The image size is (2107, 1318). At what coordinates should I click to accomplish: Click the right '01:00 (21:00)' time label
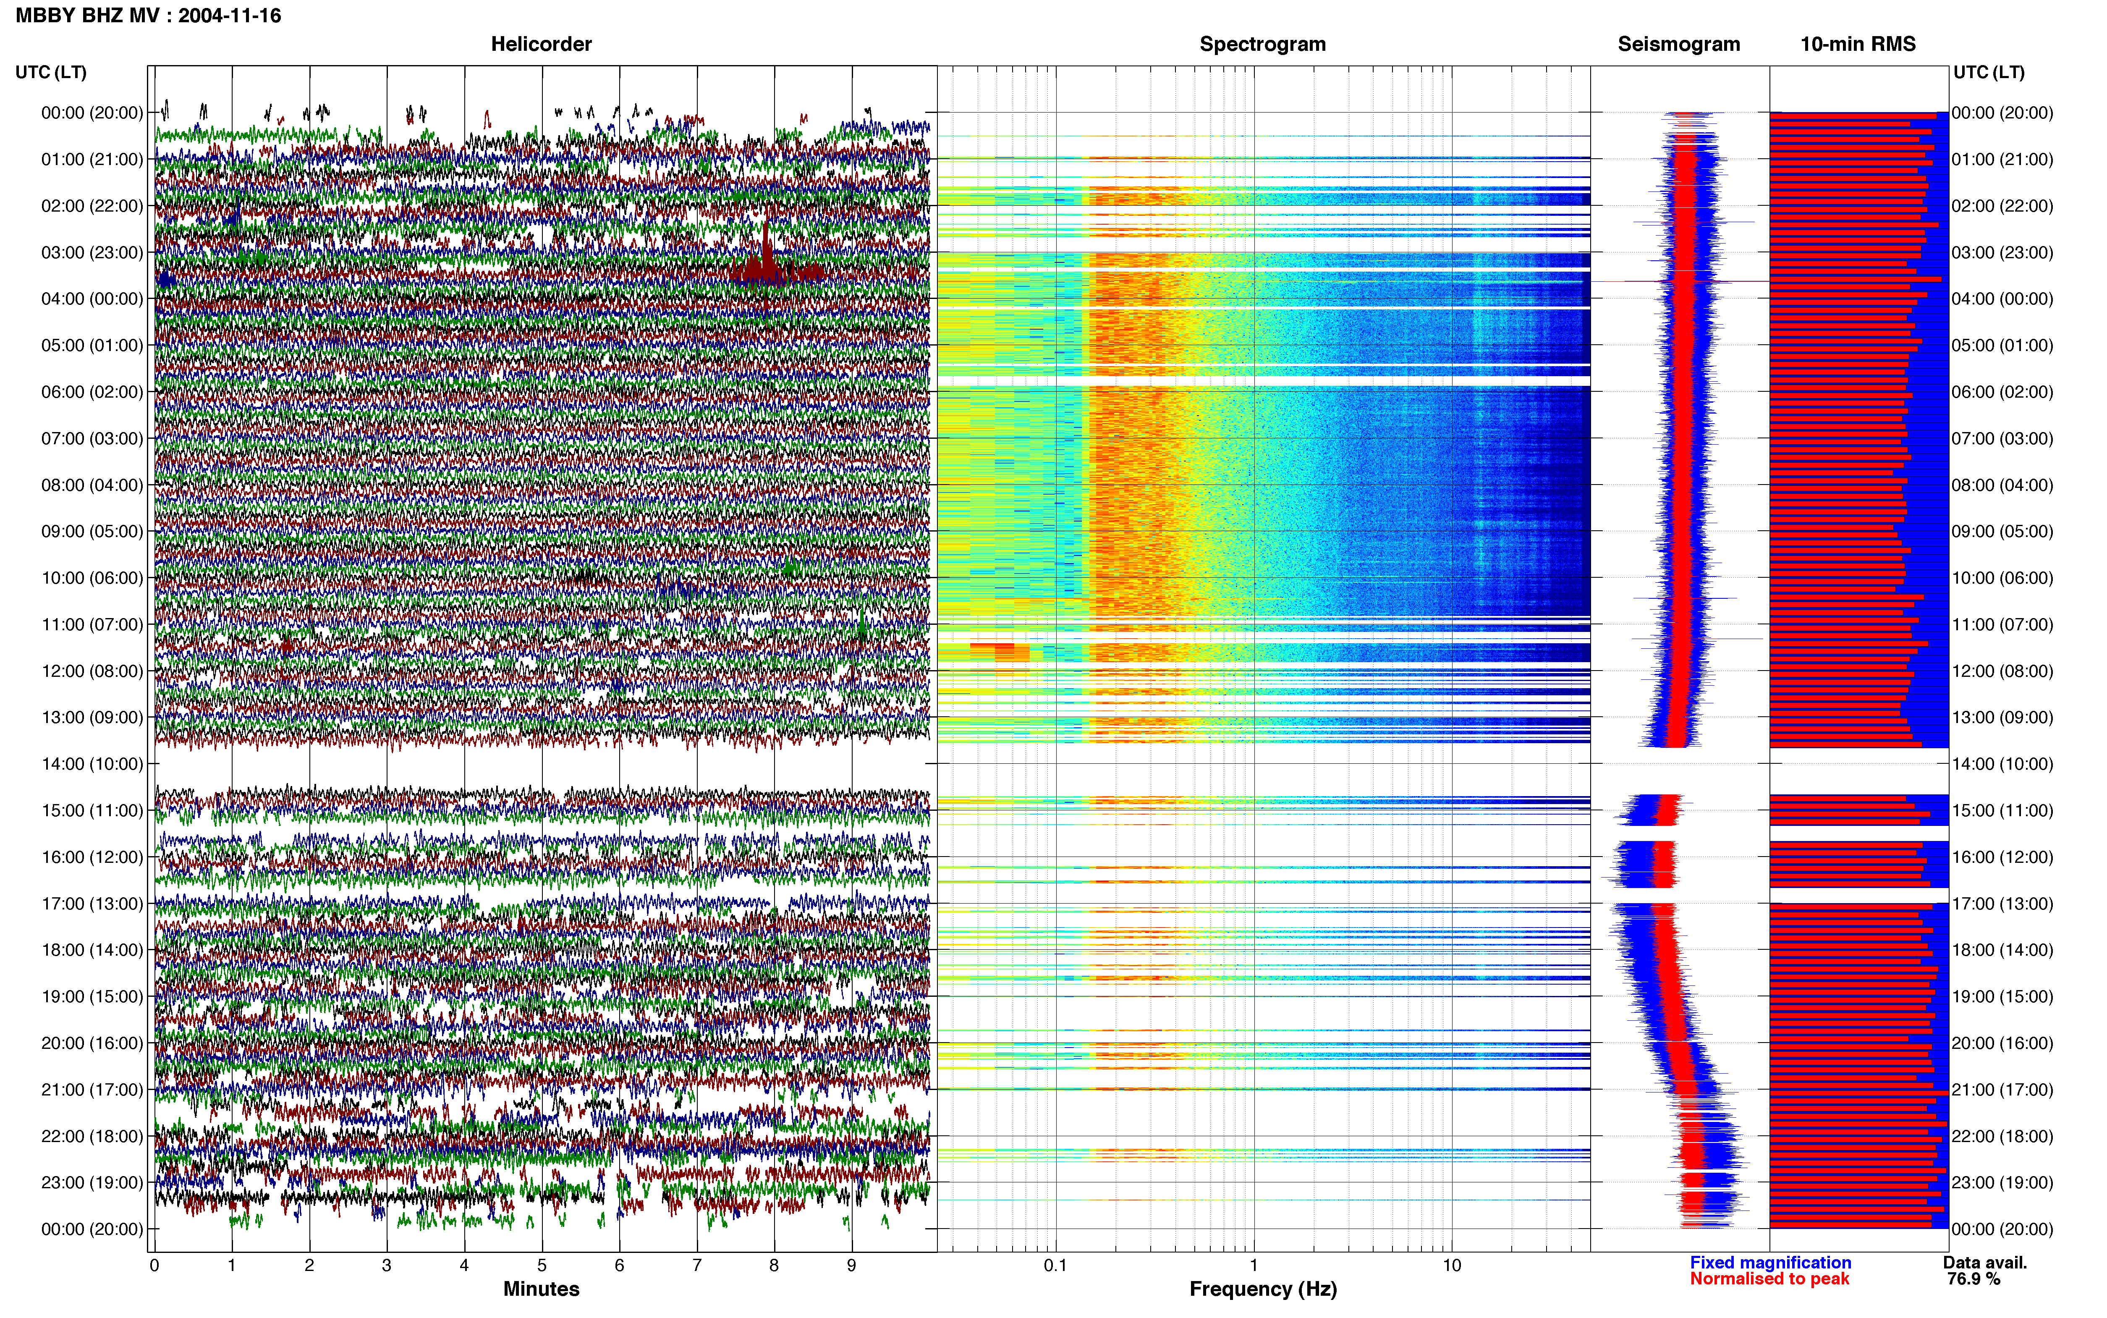[2002, 160]
